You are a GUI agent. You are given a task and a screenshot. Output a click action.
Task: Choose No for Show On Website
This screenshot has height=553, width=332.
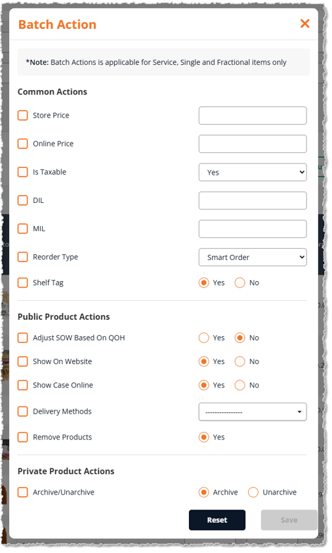tap(239, 361)
